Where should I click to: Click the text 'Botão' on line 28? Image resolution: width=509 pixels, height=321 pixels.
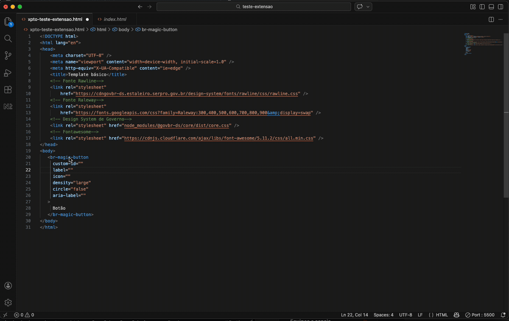[59, 208]
